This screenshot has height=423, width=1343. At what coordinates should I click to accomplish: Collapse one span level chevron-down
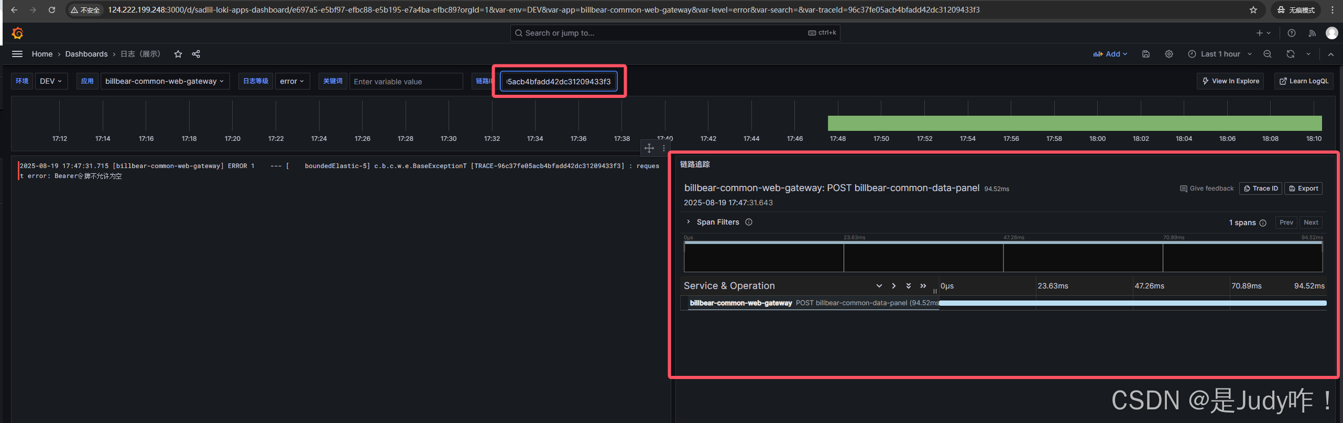879,286
